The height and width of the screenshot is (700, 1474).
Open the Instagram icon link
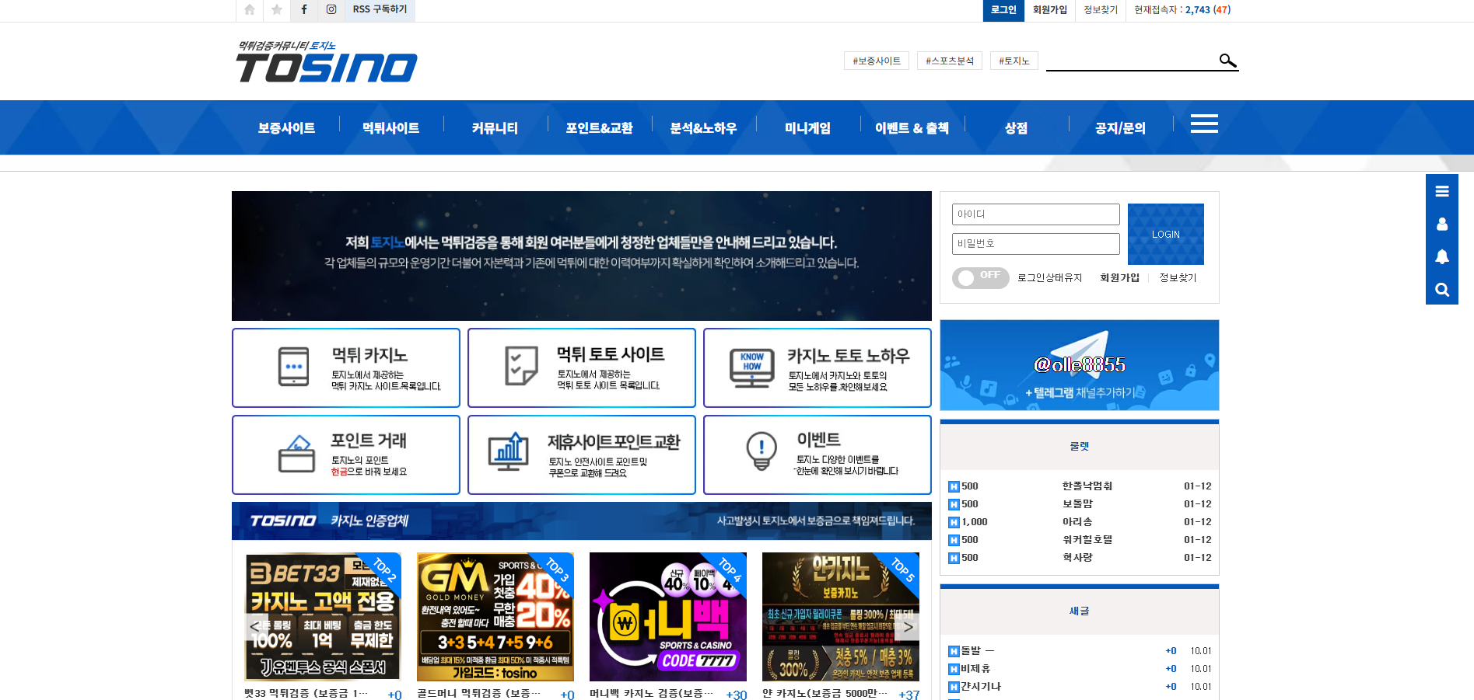pos(331,10)
